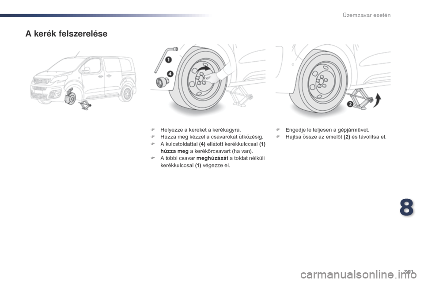This screenshot has height=282, width=424.
Task: Click the large chapter number 8
Action: click(x=406, y=208)
